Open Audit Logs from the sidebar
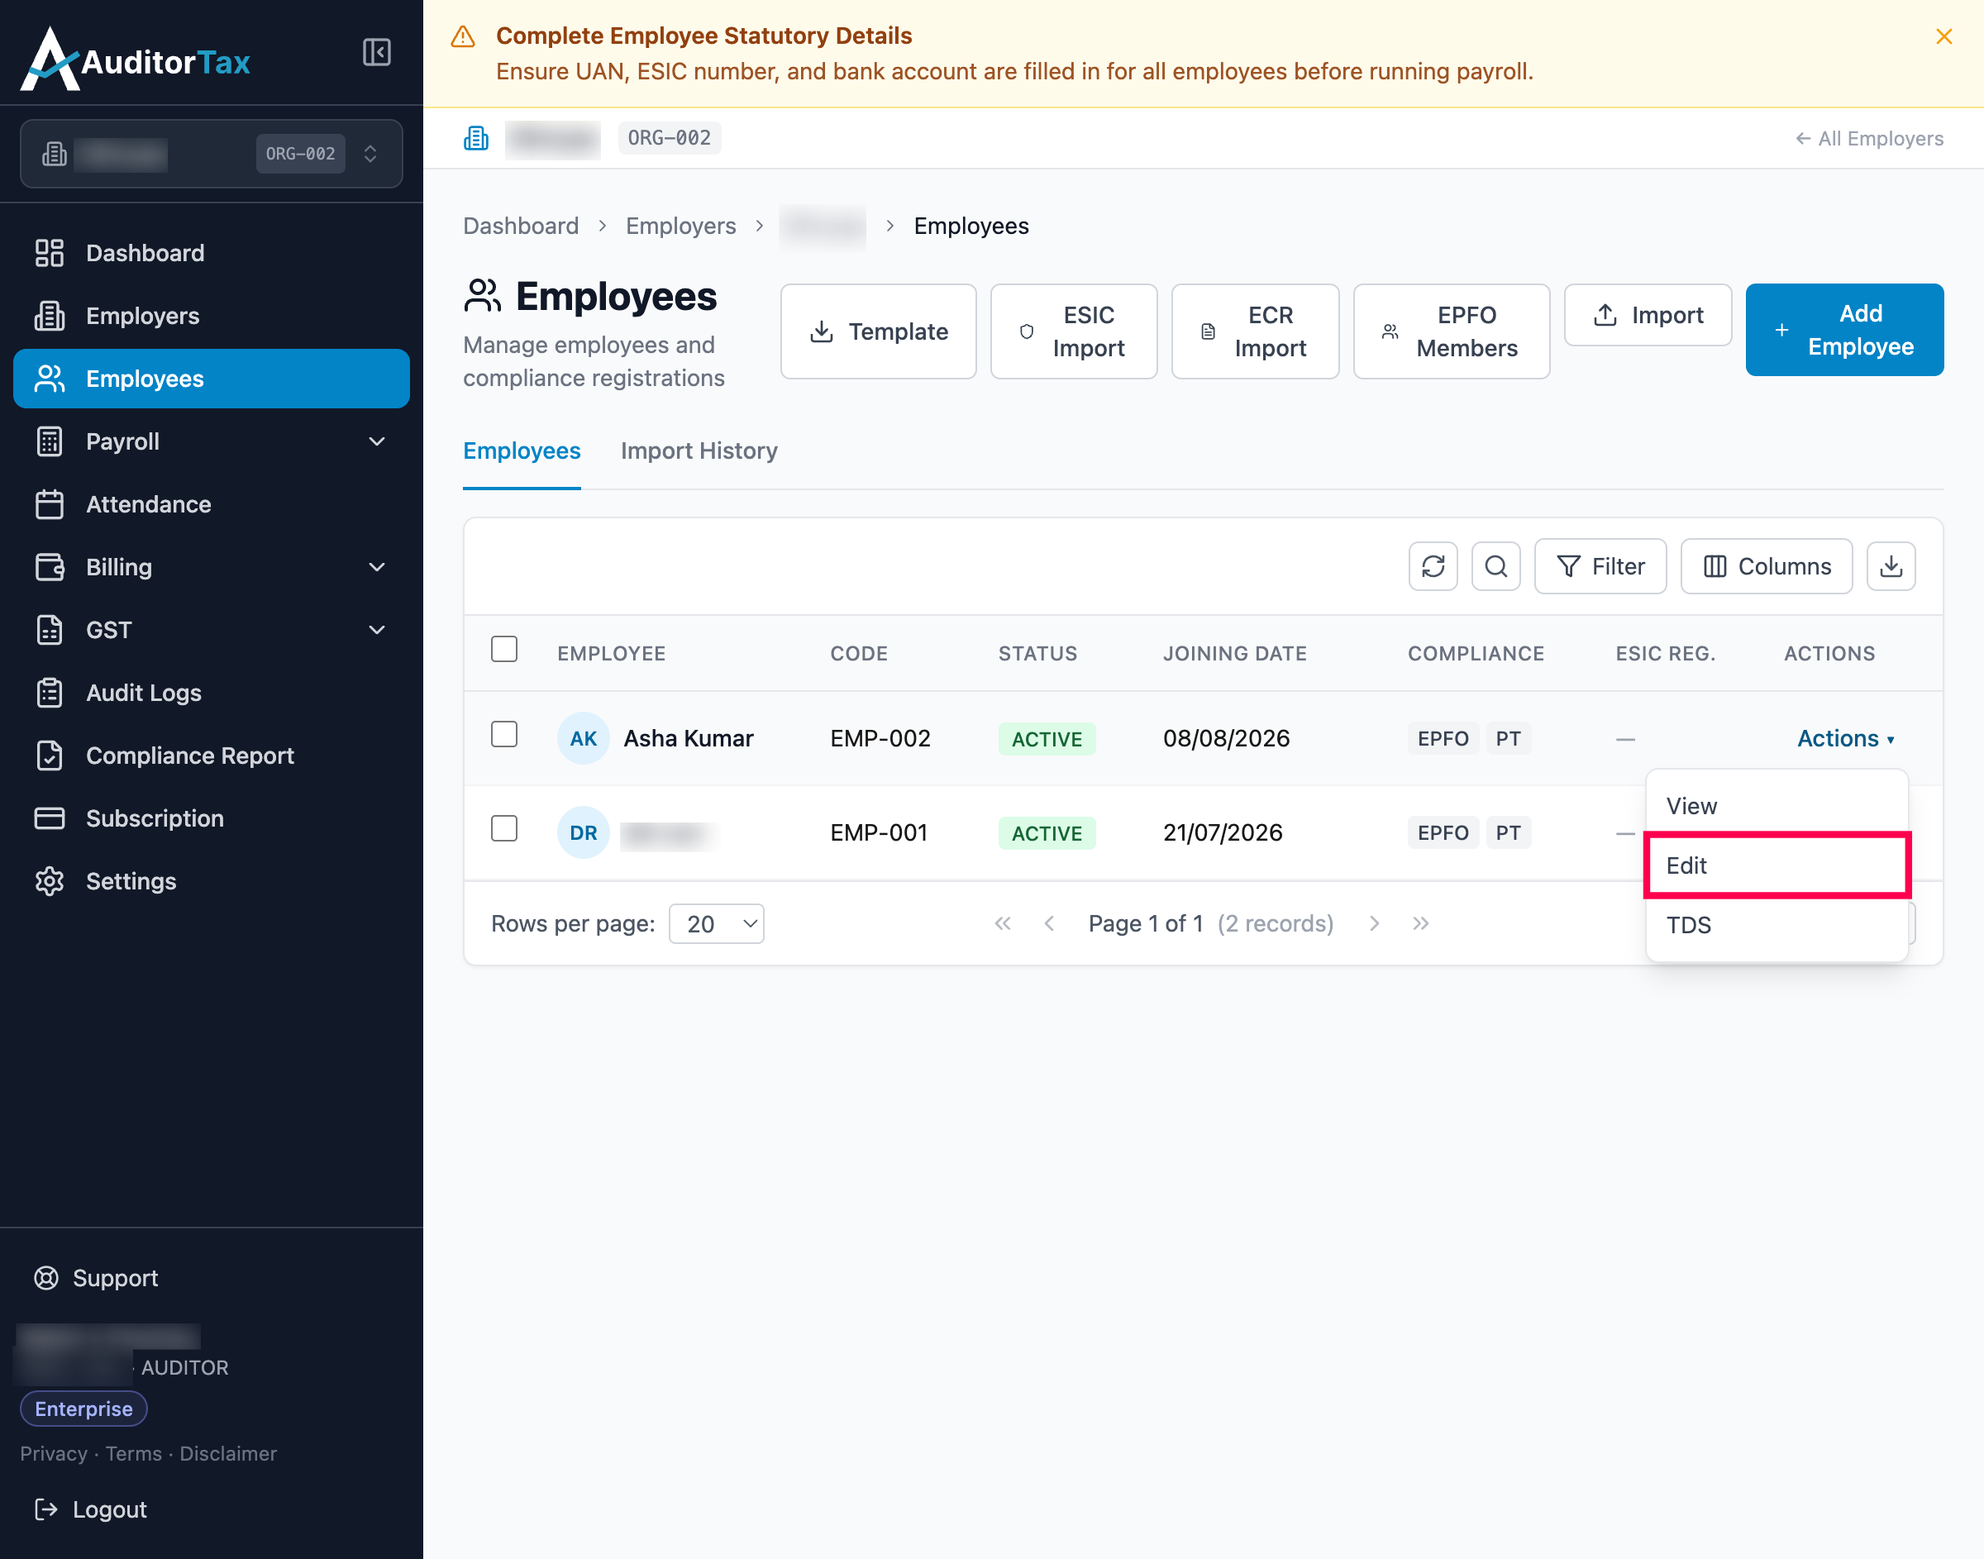1984x1559 pixels. point(212,693)
